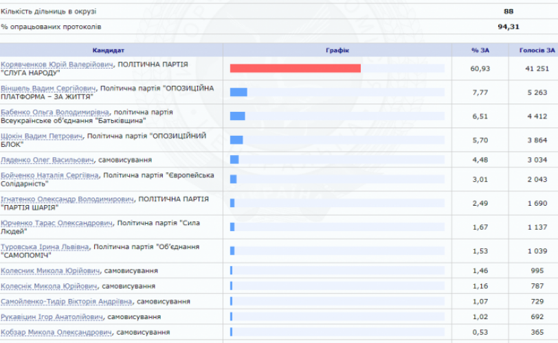Click the blue bar for Бабенко
The image size is (558, 343).
237,116
